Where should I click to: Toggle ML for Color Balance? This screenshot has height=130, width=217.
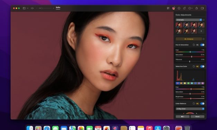point(197,103)
